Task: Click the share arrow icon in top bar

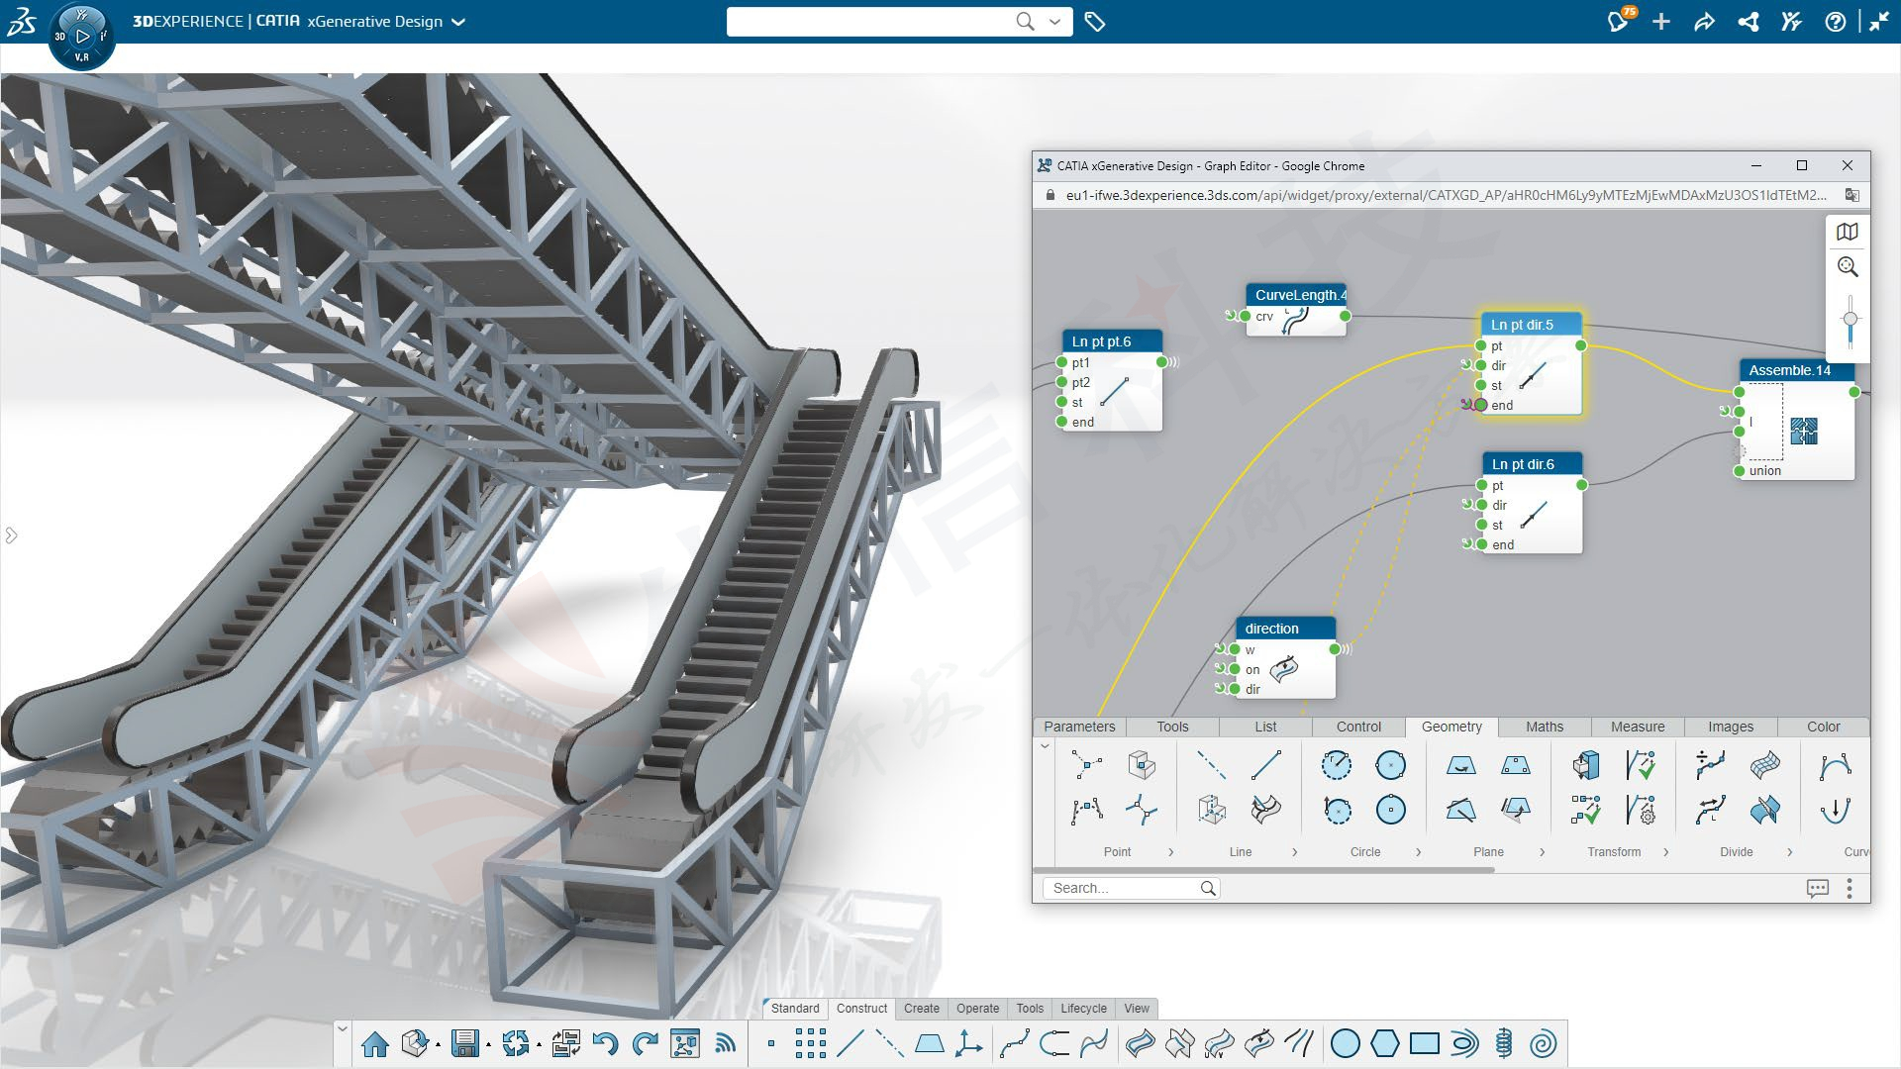Action: tap(1704, 22)
